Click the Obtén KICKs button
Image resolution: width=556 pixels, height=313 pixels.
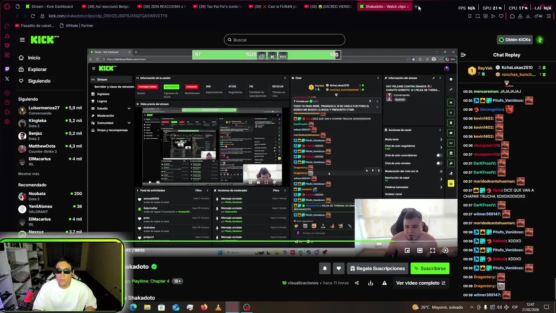pyautogui.click(x=515, y=40)
